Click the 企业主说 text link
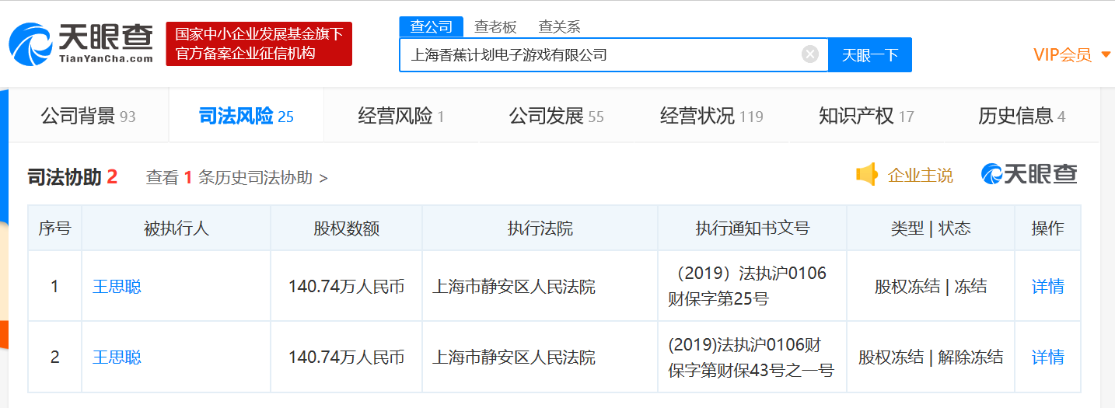This screenshot has width=1115, height=408. [x=921, y=176]
